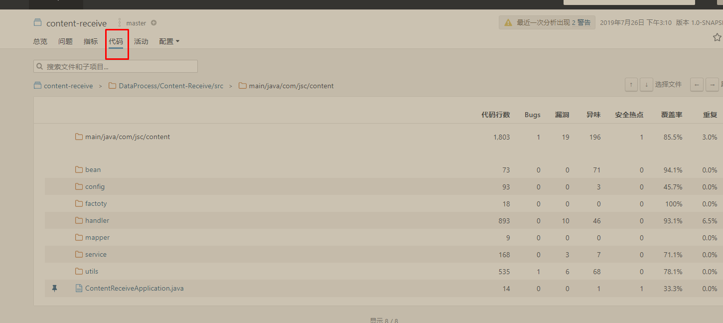
Task: Focus the 搜索文件和子项目 search field
Action: point(116,66)
